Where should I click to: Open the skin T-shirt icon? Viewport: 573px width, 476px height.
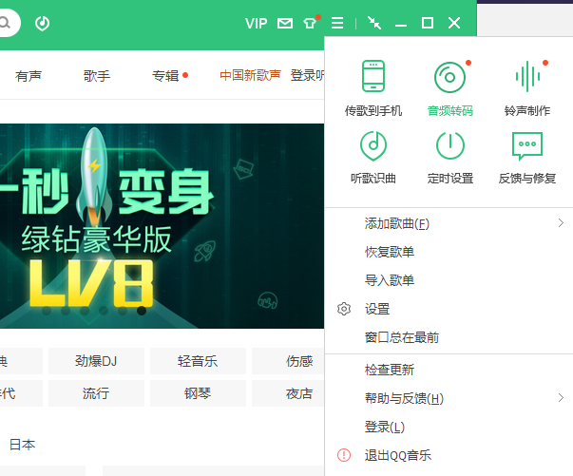(x=310, y=24)
